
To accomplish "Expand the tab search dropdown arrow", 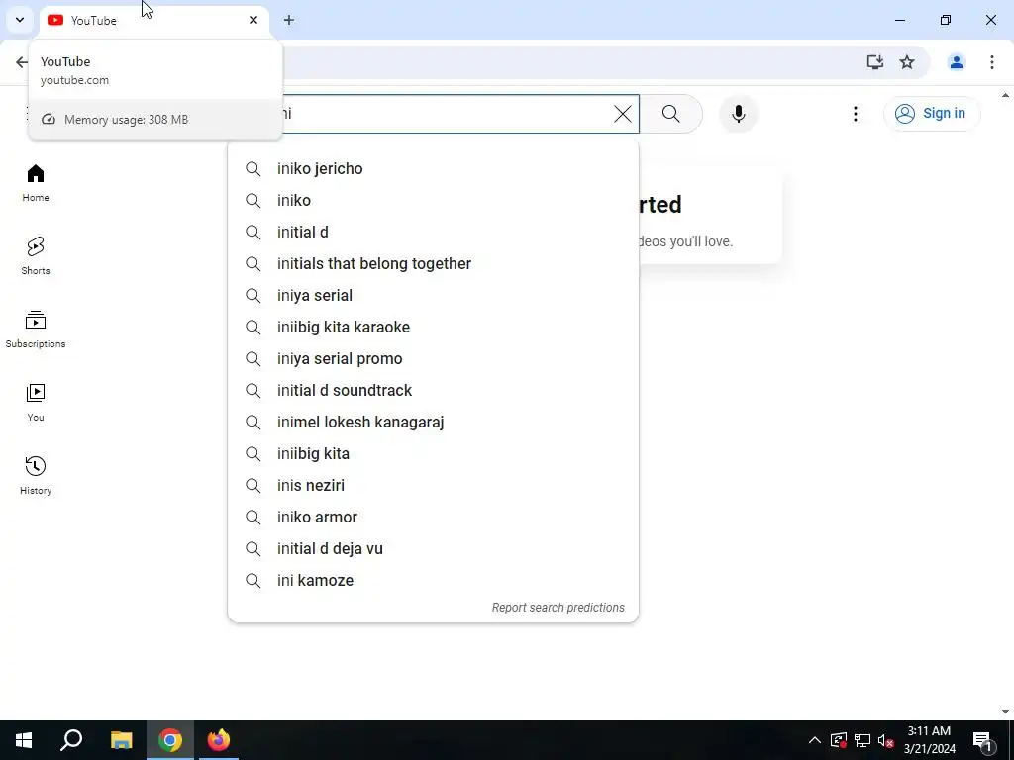I will pyautogui.click(x=20, y=20).
